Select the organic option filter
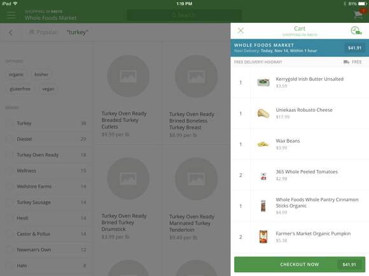 point(17,75)
